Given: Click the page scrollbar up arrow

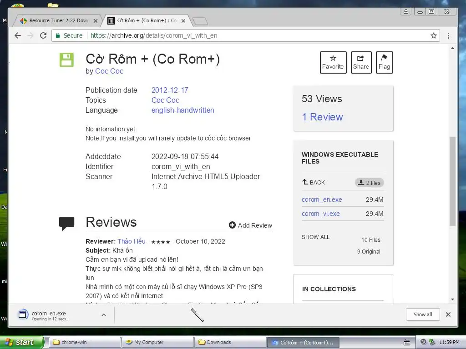Looking at the screenshot, I should 452,48.
